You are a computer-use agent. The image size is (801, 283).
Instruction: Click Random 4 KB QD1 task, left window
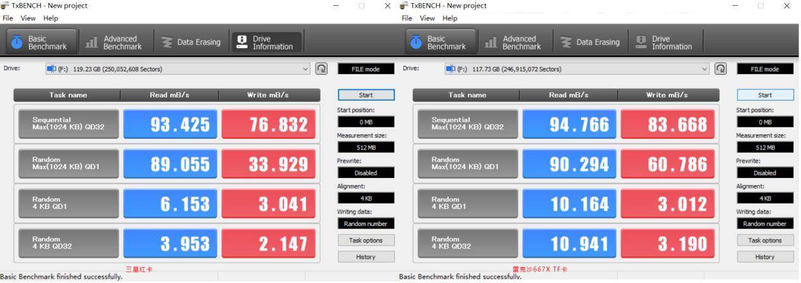pyautogui.click(x=68, y=203)
